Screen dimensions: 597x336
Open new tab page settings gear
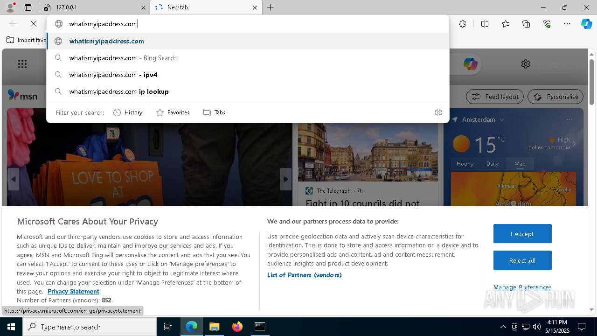526,64
